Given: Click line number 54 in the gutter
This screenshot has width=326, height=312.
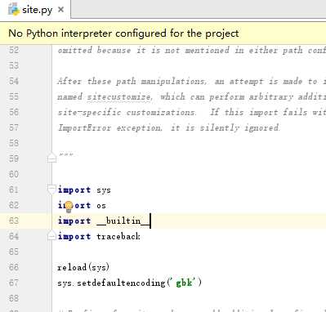Looking at the screenshot, I should click(x=14, y=81).
